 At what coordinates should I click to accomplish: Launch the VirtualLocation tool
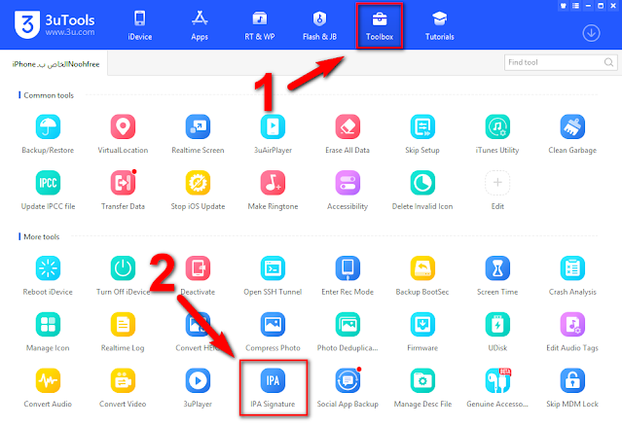[x=123, y=126]
